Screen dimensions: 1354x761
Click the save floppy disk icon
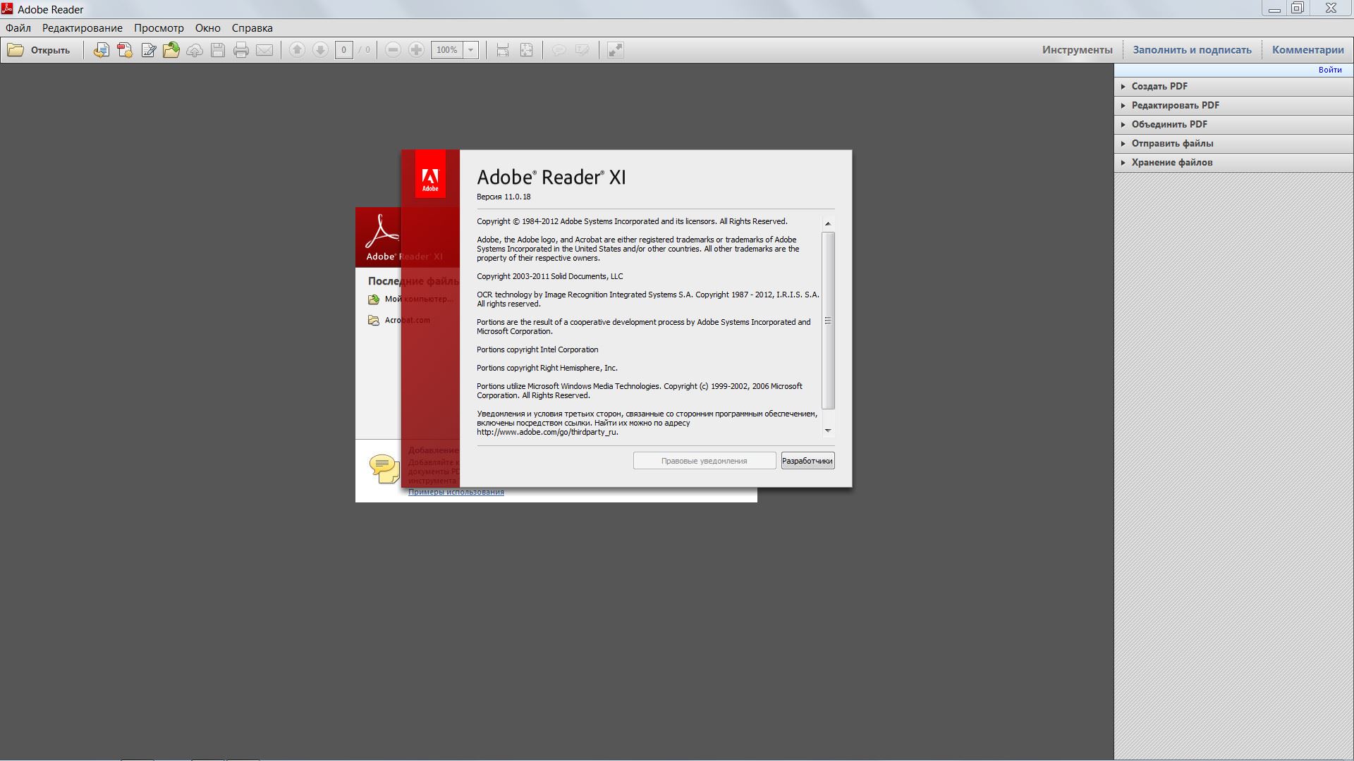(218, 50)
